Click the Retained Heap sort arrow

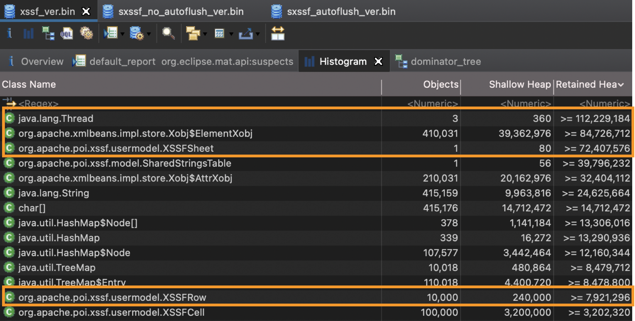click(x=621, y=85)
